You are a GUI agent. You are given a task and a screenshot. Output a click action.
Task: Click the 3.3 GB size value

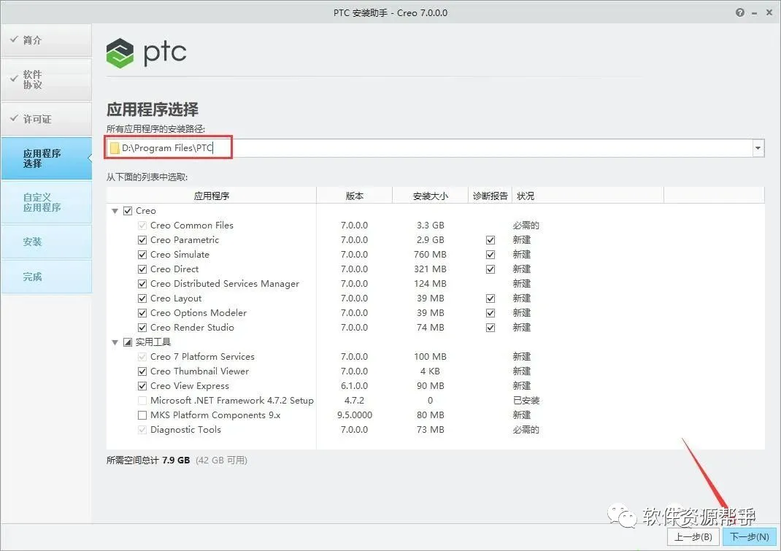click(x=431, y=226)
